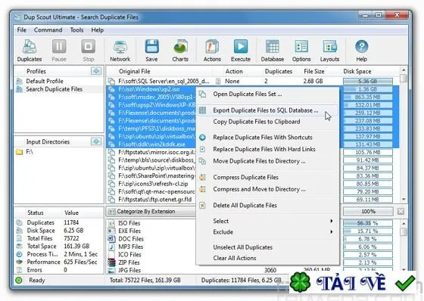
Task: Click the file list scroll down arrow
Action: coord(404,200)
